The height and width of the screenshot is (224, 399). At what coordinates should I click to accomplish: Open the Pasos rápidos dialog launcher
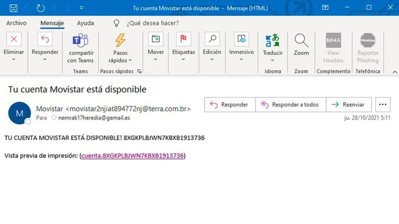click(x=138, y=71)
